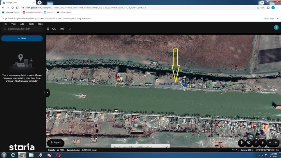Close the Chrome updates notification bar
The height and width of the screenshot is (158, 281).
(x=277, y=18)
